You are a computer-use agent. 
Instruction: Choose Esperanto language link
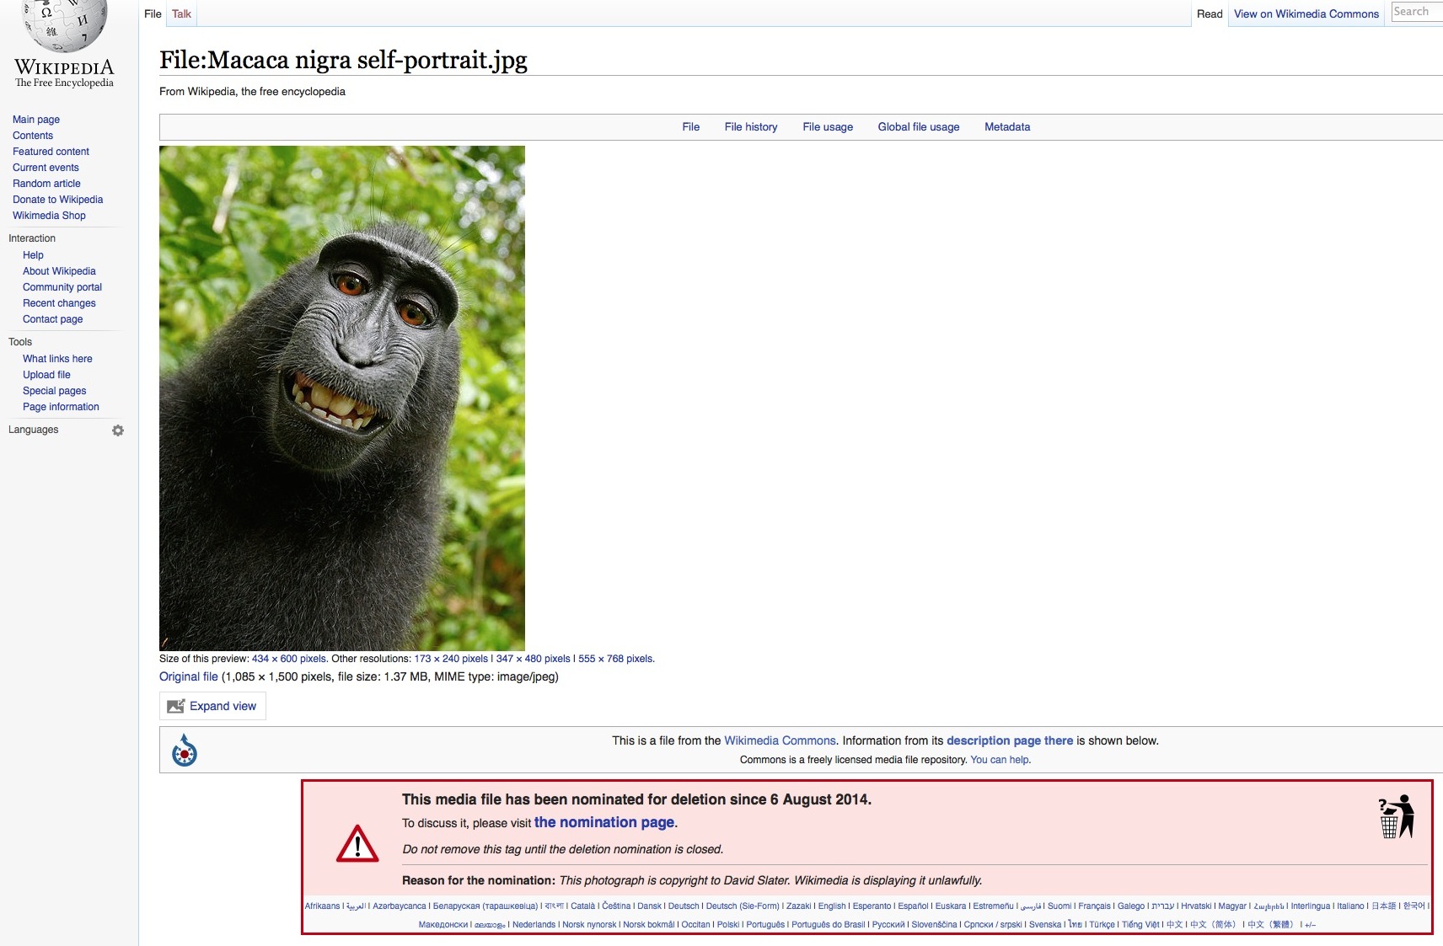pos(872,906)
